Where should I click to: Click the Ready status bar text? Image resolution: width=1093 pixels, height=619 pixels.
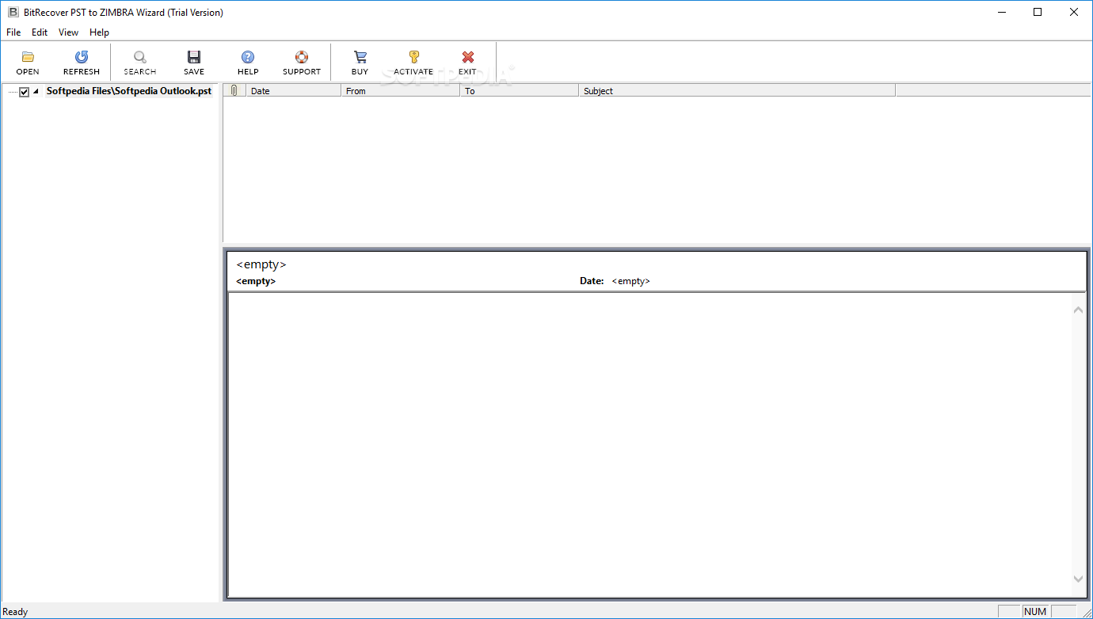coord(16,612)
